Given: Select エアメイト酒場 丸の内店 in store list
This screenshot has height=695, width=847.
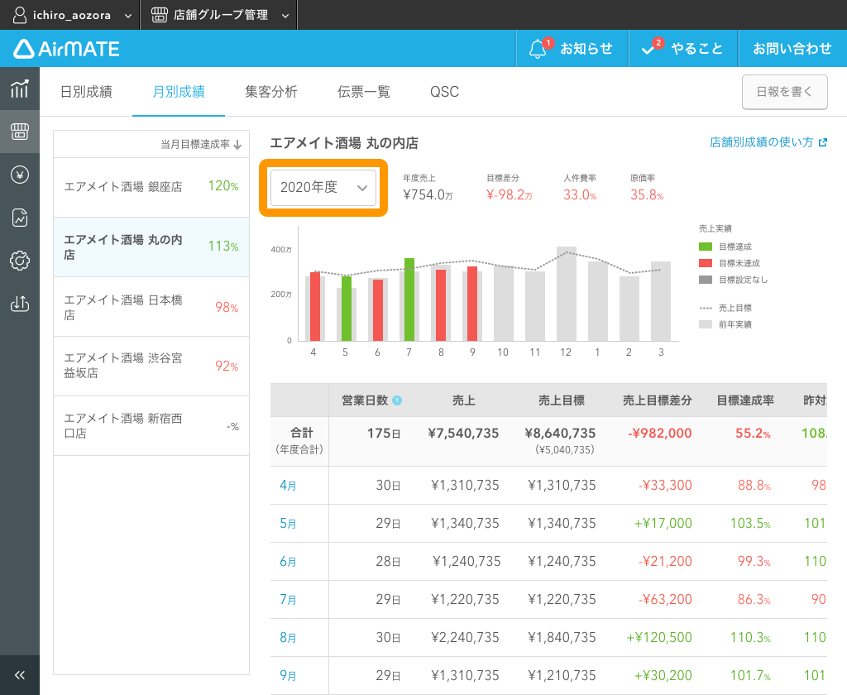Looking at the screenshot, I should (x=151, y=247).
